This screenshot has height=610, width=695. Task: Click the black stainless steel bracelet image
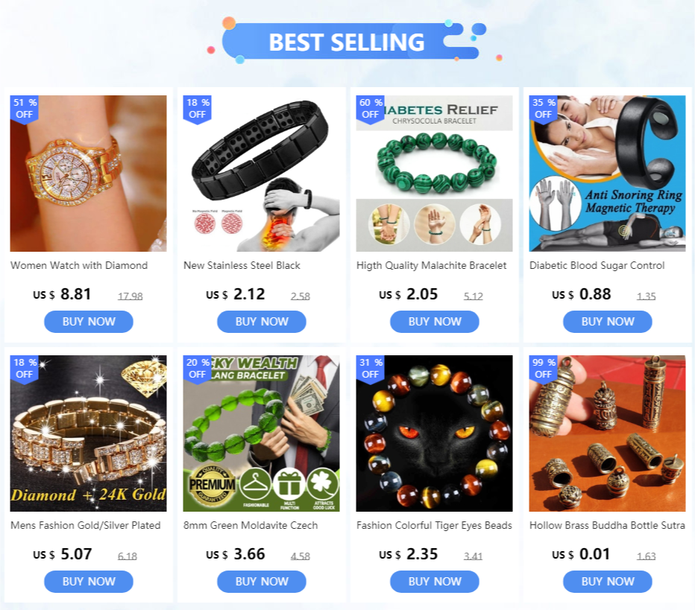(x=262, y=174)
